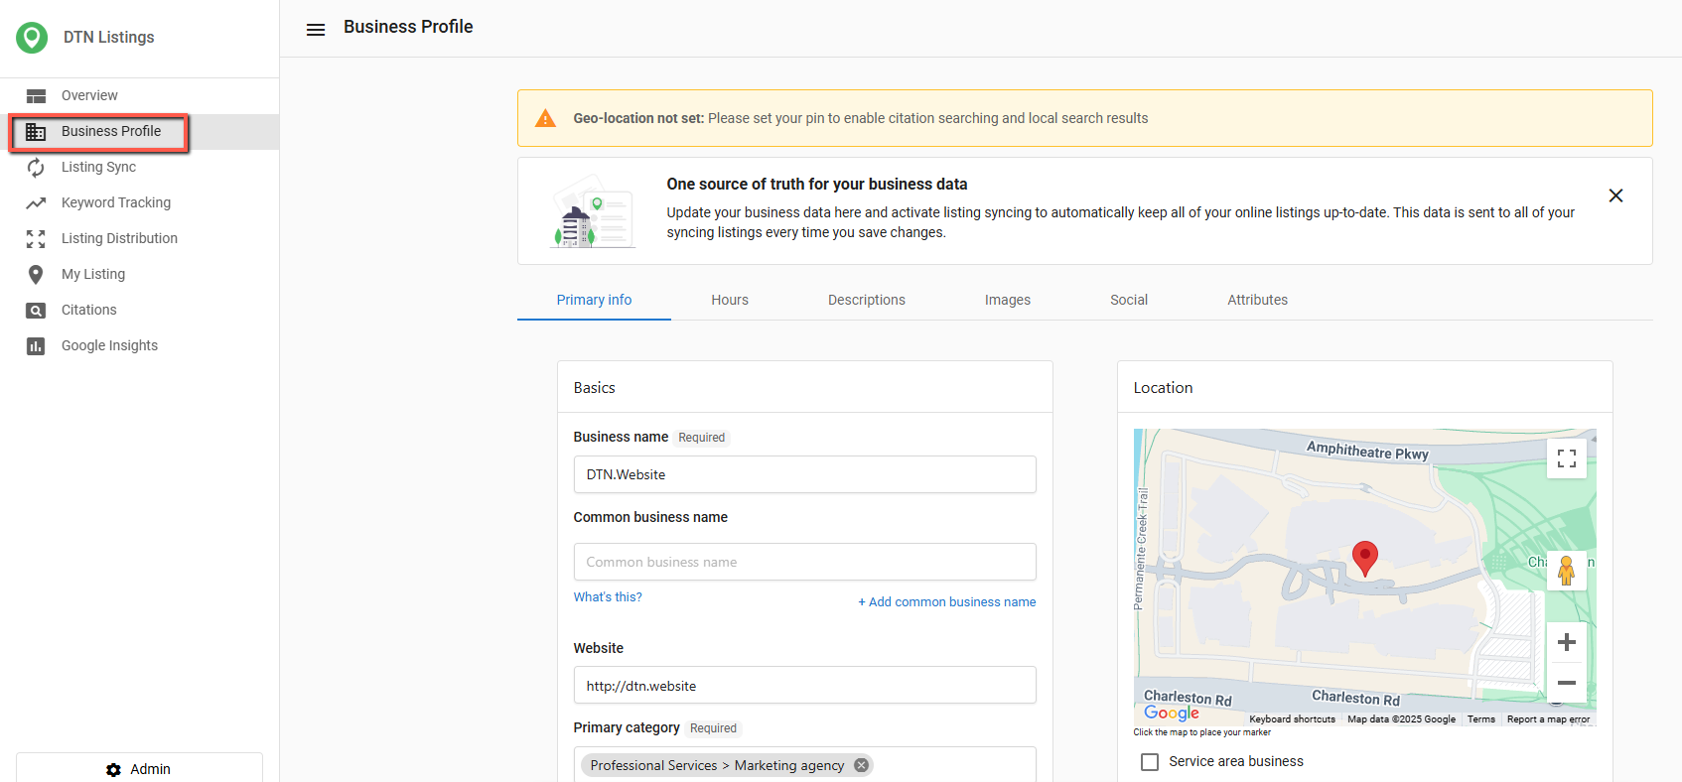The width and height of the screenshot is (1682, 782).
Task: Open Listing Distribution from the sidebar
Action: point(139,239)
